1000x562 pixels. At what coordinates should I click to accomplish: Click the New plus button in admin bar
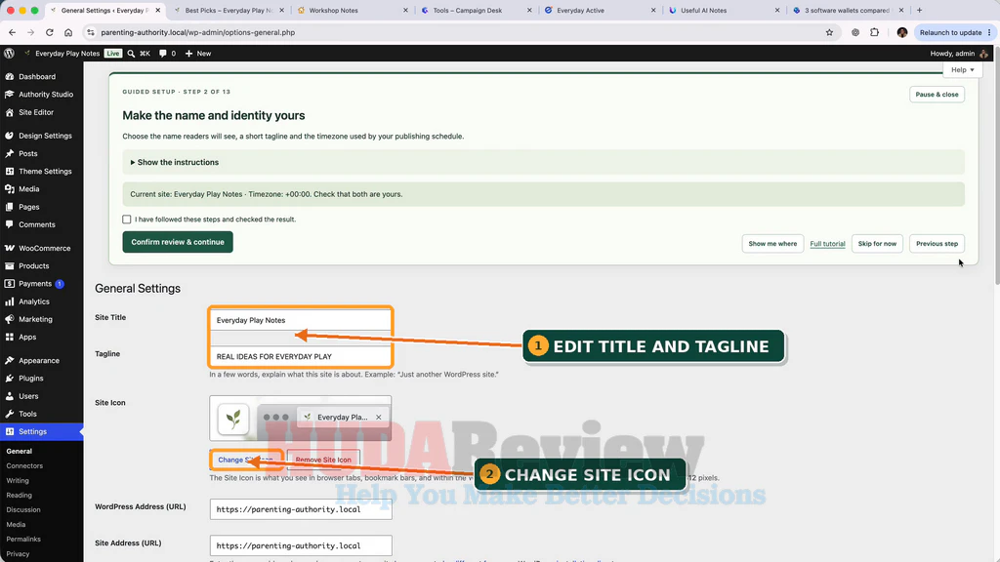(x=197, y=54)
